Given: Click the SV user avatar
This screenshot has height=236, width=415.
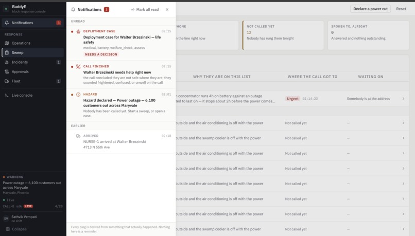Looking at the screenshot, I should point(6,219).
